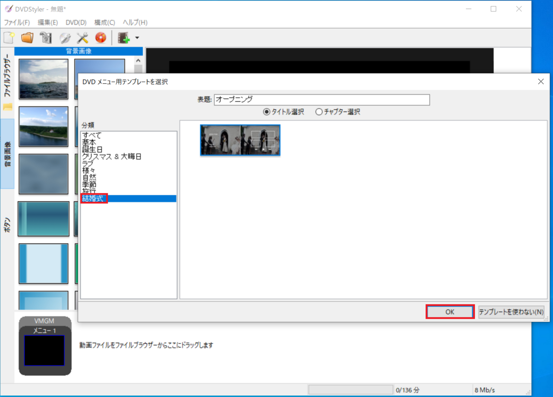This screenshot has height=397, width=553.
Task: Open the 構成(C) menu
Action: pyautogui.click(x=105, y=22)
